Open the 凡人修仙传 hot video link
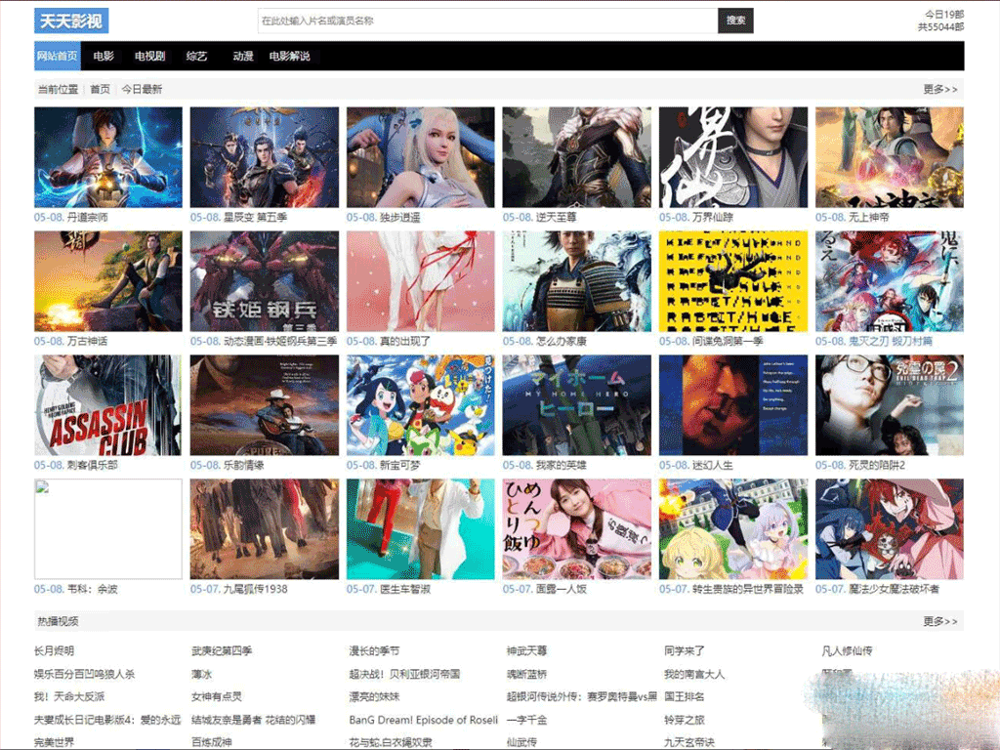Viewport: 1000px width, 750px height. click(x=847, y=651)
